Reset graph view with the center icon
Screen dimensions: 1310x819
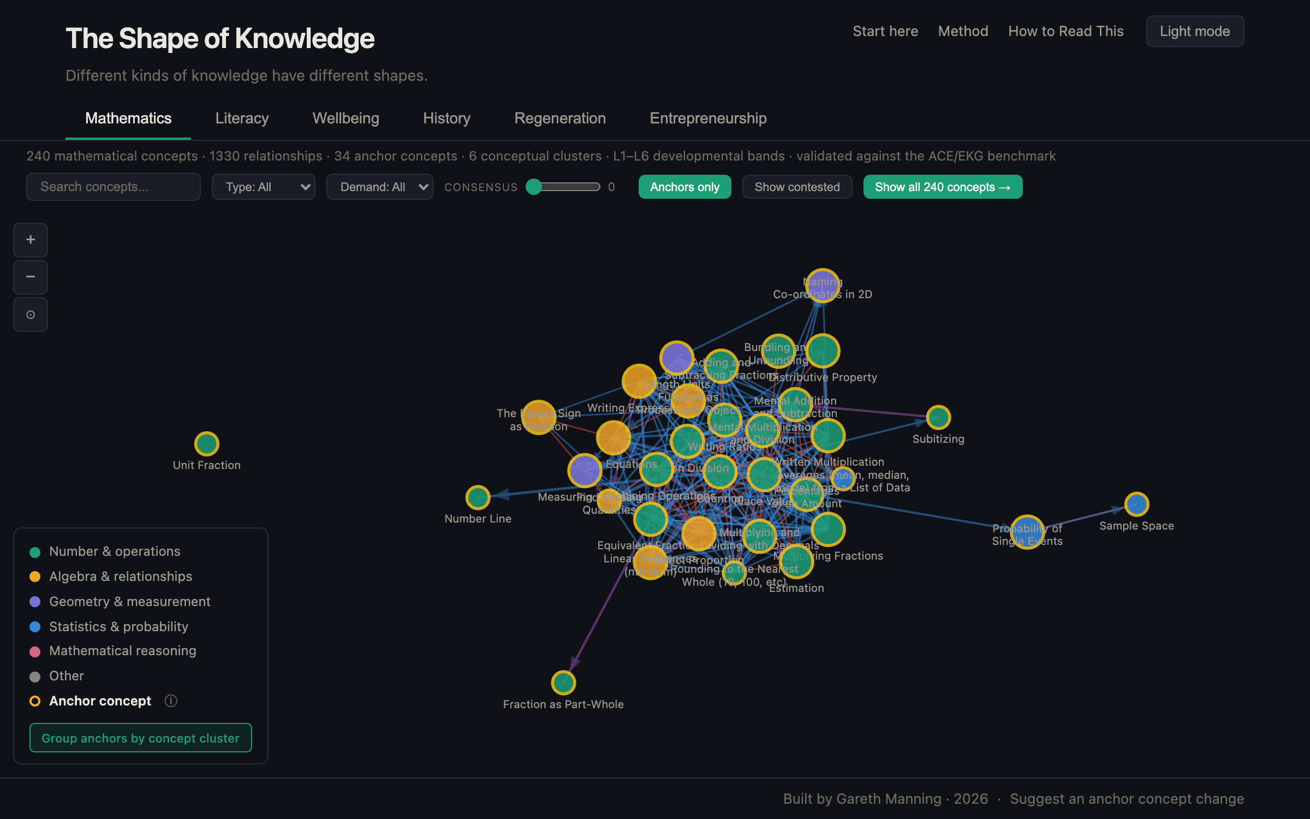31,314
